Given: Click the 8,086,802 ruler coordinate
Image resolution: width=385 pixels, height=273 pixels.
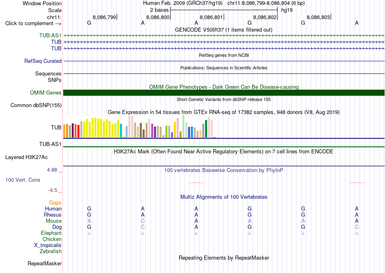Looking at the screenshot, I should (x=265, y=17).
